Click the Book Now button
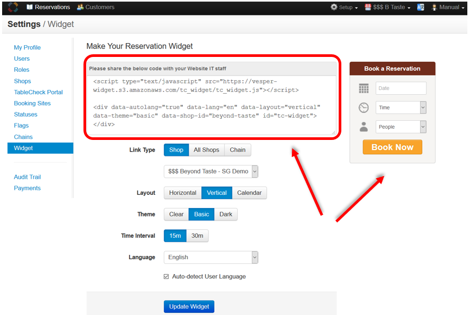 [x=392, y=147]
